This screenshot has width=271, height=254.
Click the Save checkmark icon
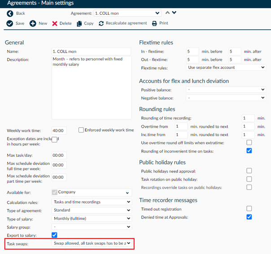tap(10, 23)
